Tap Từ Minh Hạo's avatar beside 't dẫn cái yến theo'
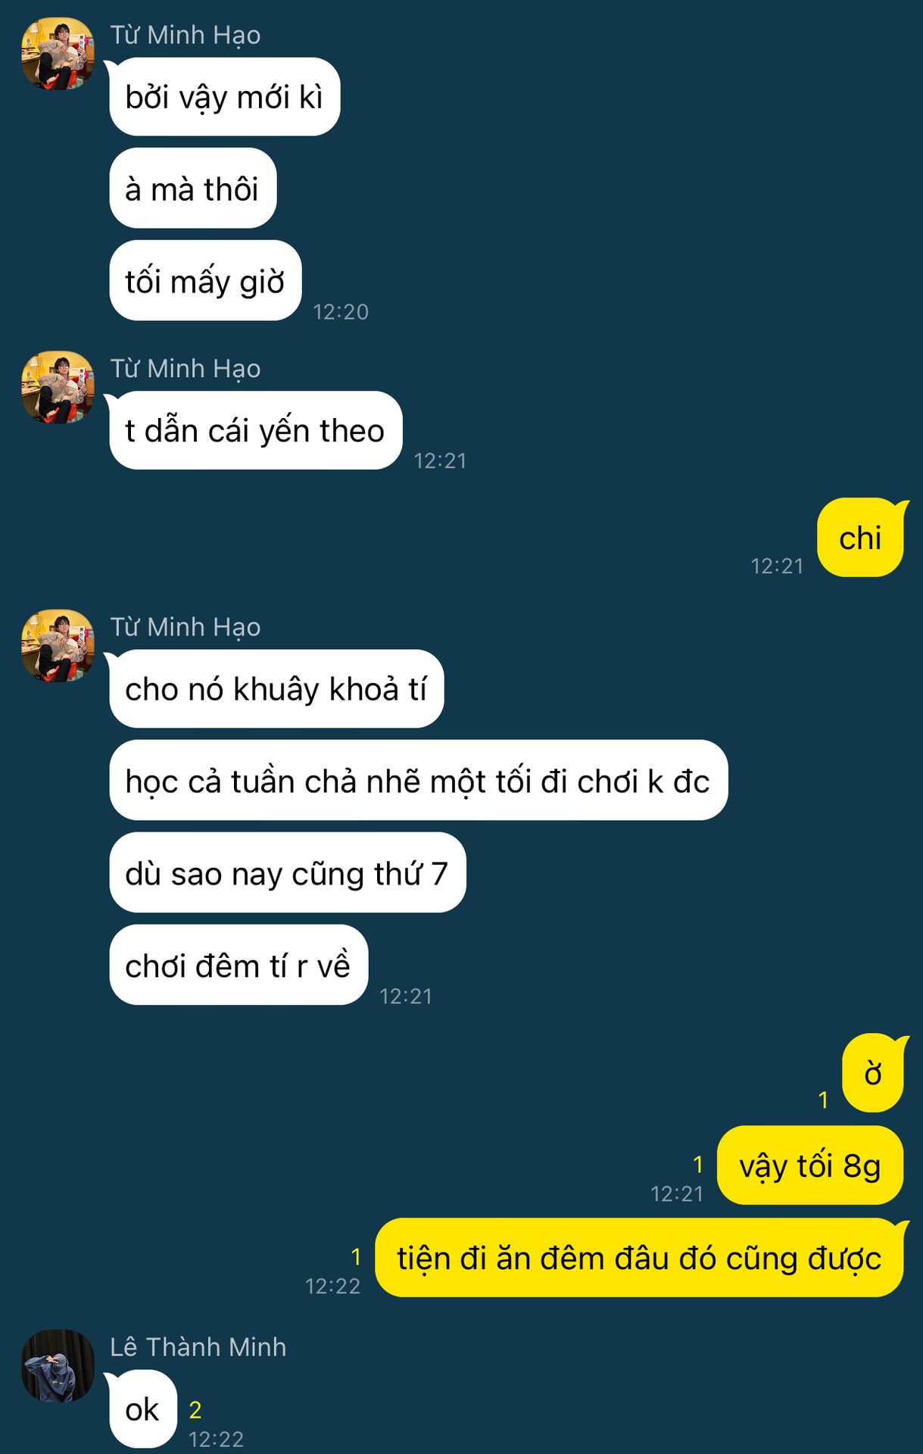The image size is (923, 1454). (x=58, y=387)
